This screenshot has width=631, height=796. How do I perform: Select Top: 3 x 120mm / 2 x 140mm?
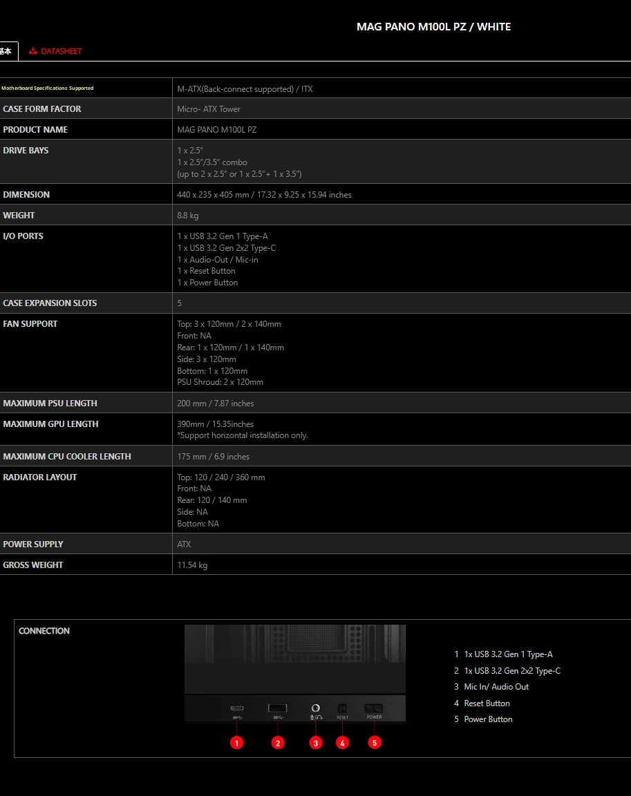coord(229,324)
